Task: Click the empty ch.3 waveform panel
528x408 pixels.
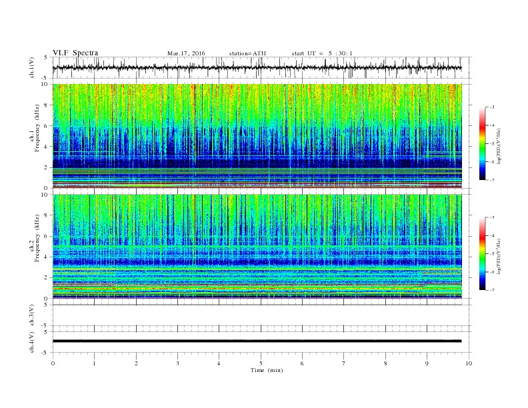Action: [x=261, y=315]
